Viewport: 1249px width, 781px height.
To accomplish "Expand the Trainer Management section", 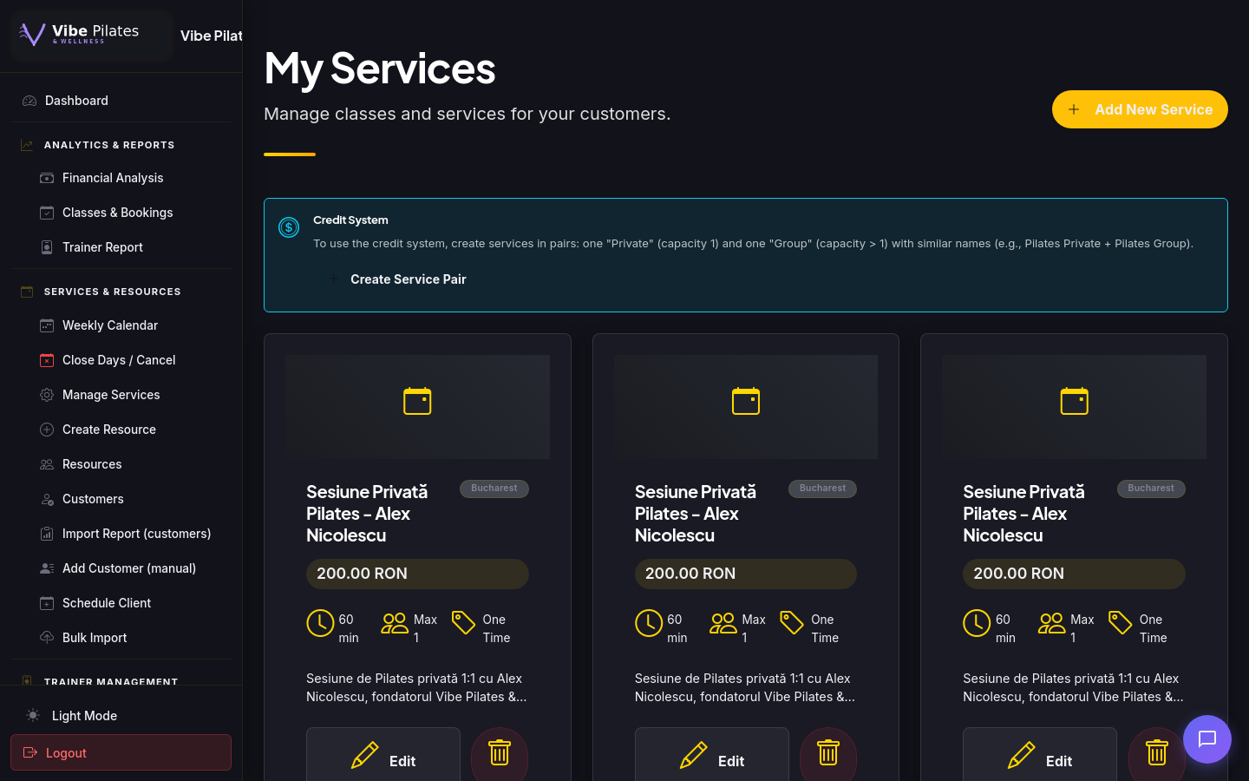I will coord(110,682).
